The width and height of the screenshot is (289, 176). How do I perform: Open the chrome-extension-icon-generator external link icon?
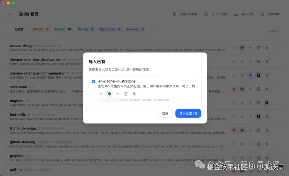point(67,73)
